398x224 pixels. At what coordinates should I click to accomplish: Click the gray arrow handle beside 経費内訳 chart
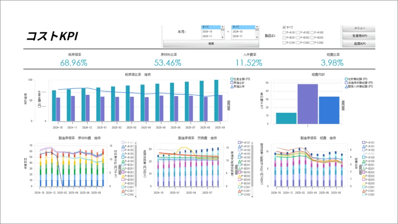(343, 106)
